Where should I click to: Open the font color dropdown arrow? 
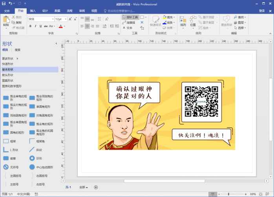(65, 26)
